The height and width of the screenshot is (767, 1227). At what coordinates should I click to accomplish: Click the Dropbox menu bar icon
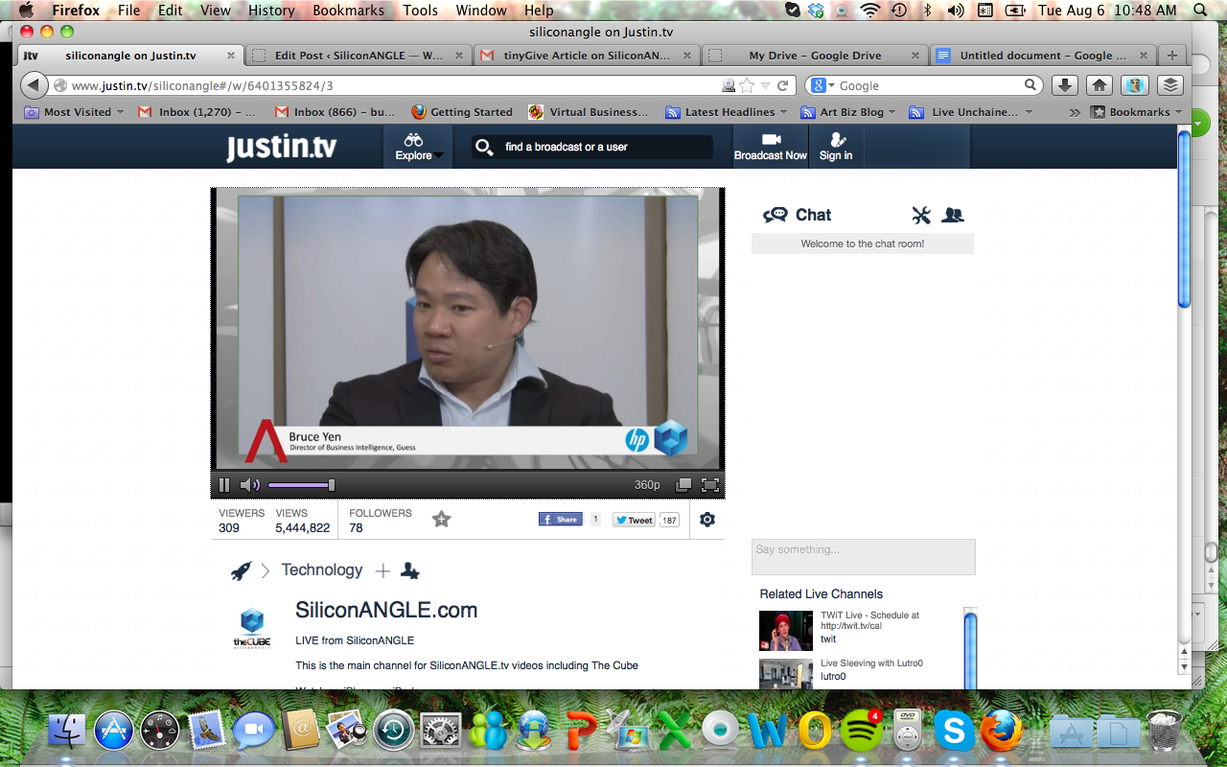click(816, 11)
